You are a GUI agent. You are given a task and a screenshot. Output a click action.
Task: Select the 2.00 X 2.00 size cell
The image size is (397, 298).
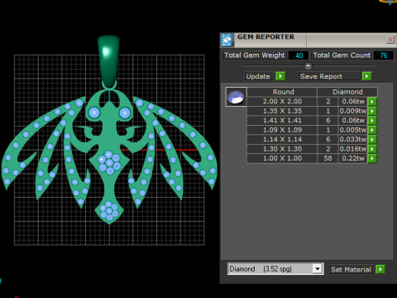[282, 102]
